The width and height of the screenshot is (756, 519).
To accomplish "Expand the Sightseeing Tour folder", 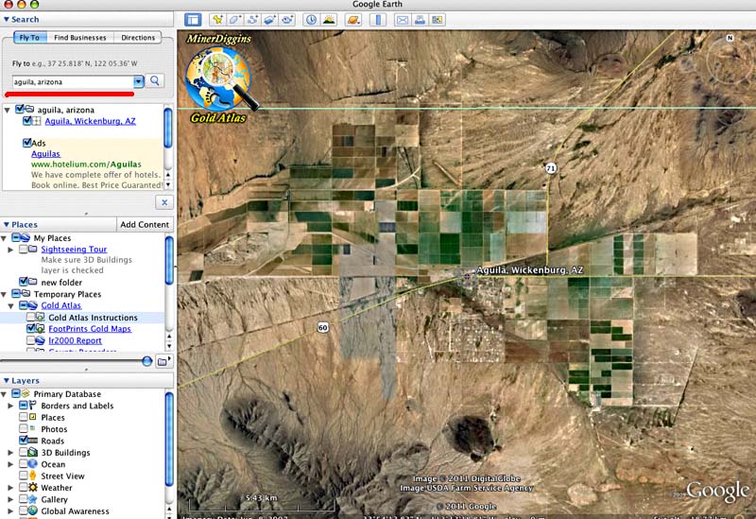I will pos(10,250).
